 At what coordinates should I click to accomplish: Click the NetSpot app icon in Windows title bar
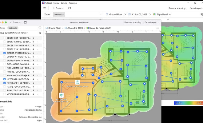click(x=43, y=3)
